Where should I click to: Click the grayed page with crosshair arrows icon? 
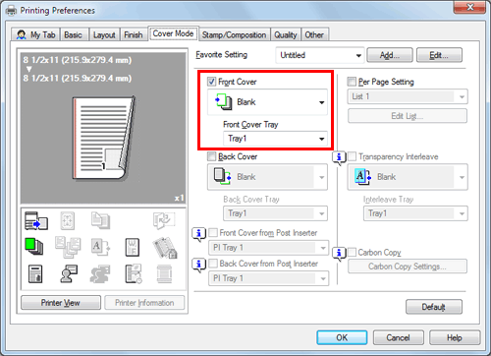(x=68, y=220)
